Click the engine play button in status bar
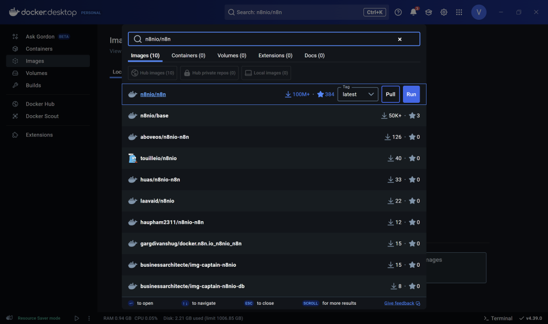This screenshot has width=548, height=324. [x=77, y=318]
